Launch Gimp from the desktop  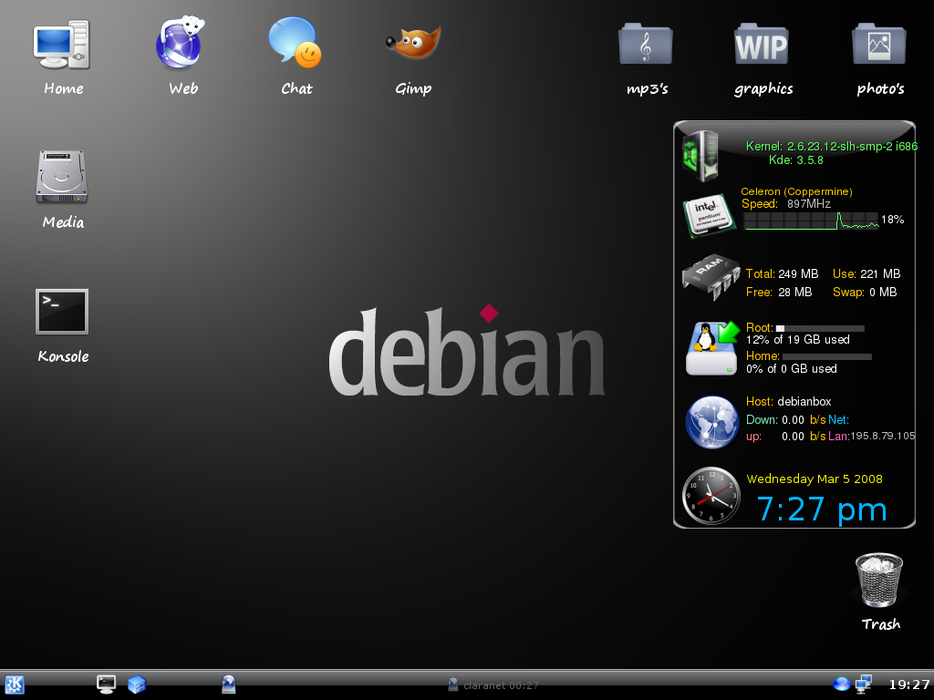point(413,43)
